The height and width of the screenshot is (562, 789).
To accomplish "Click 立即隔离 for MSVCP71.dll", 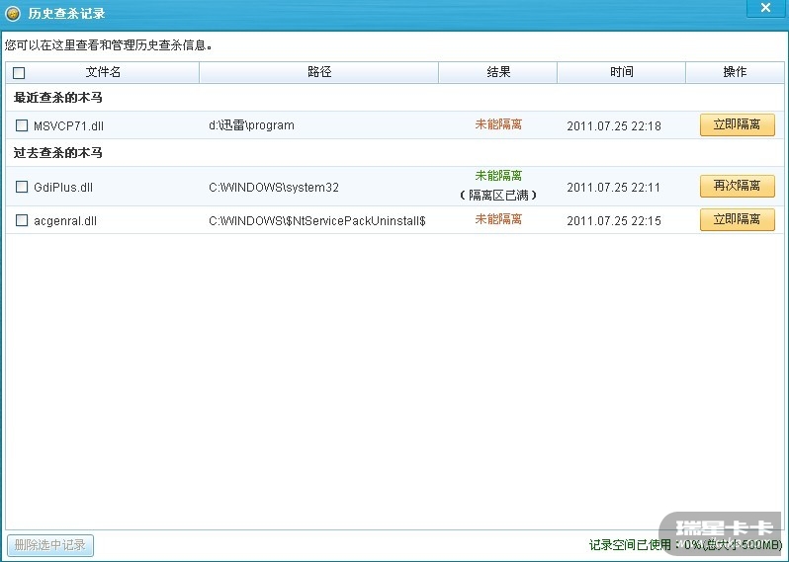I will (738, 124).
